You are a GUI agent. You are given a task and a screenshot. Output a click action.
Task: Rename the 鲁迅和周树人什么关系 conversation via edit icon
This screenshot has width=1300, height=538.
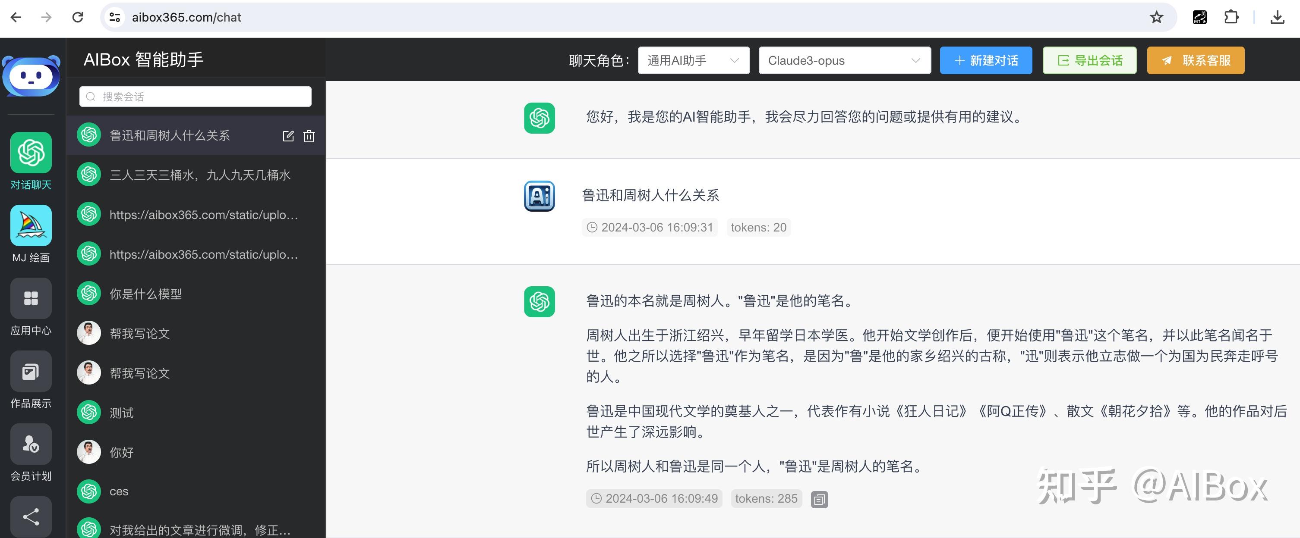287,136
